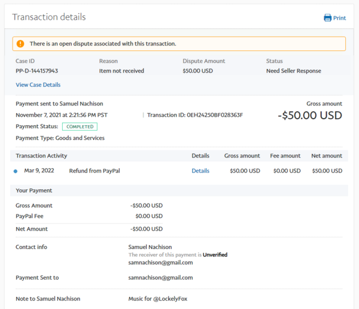Click the 'Mar 9, 2022' activity date
This screenshot has width=359, height=309.
tap(39, 171)
